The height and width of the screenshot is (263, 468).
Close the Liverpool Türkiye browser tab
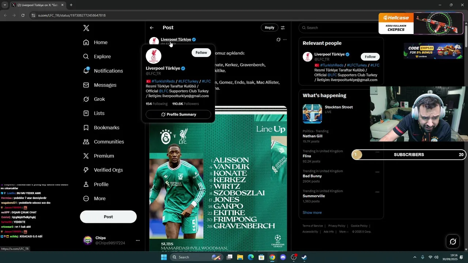click(x=63, y=5)
